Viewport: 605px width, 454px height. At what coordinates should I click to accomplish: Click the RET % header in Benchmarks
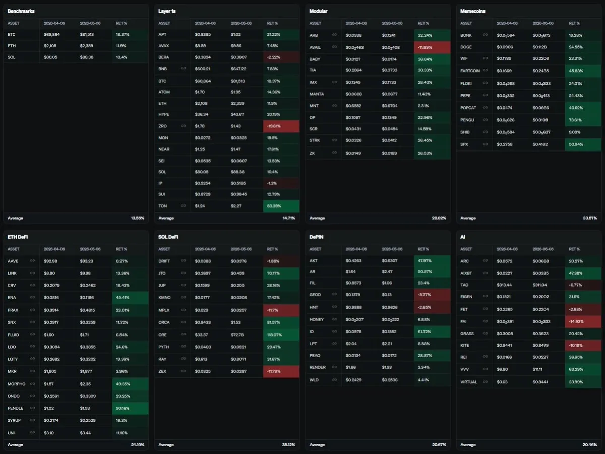(x=122, y=23)
